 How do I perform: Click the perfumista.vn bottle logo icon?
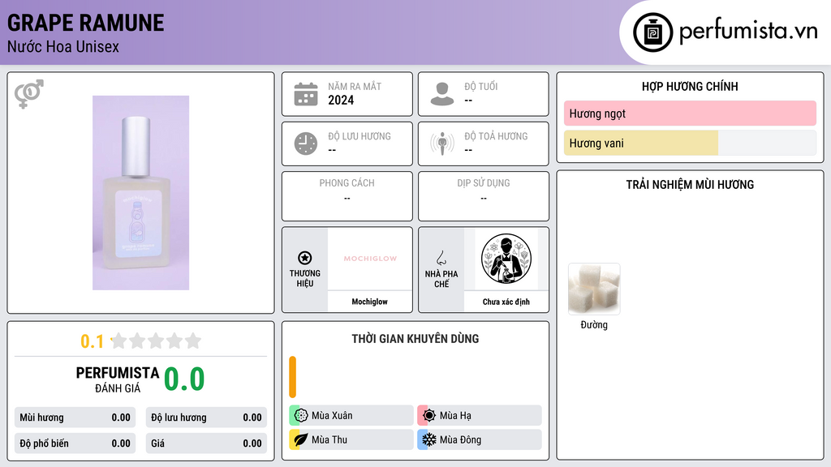pyautogui.click(x=652, y=32)
